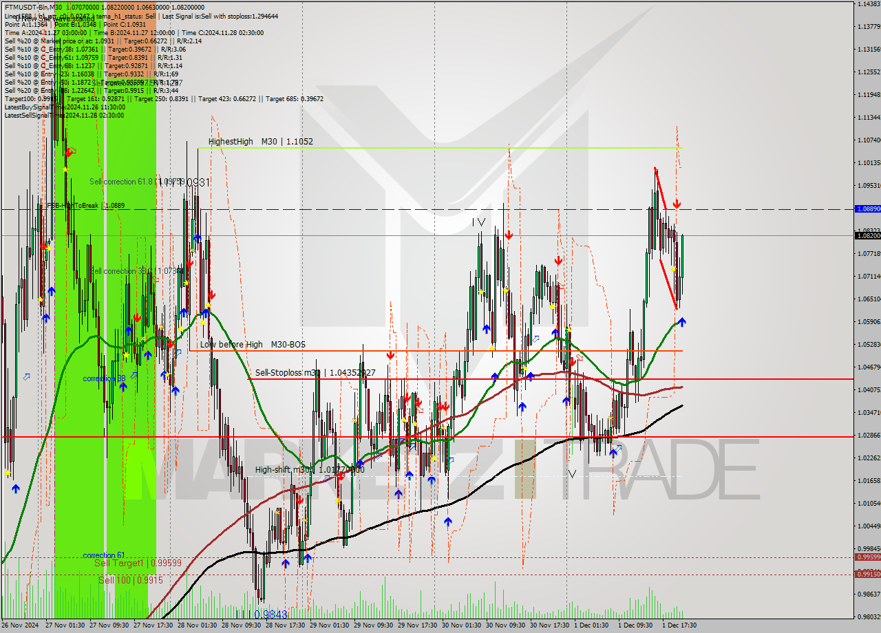881x633 pixels.
Task: Click the LatestBuySignalTime line
Action: pos(65,107)
